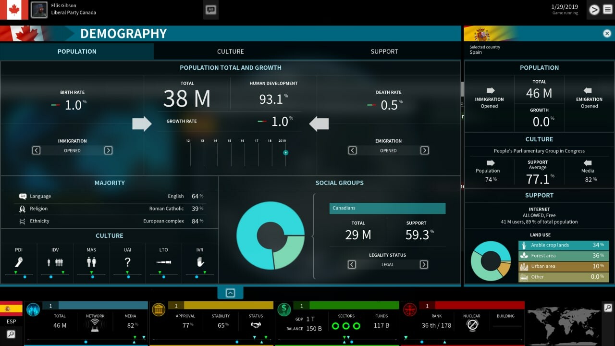Open the Support tab
The width and height of the screenshot is (615, 346).
coord(384,51)
